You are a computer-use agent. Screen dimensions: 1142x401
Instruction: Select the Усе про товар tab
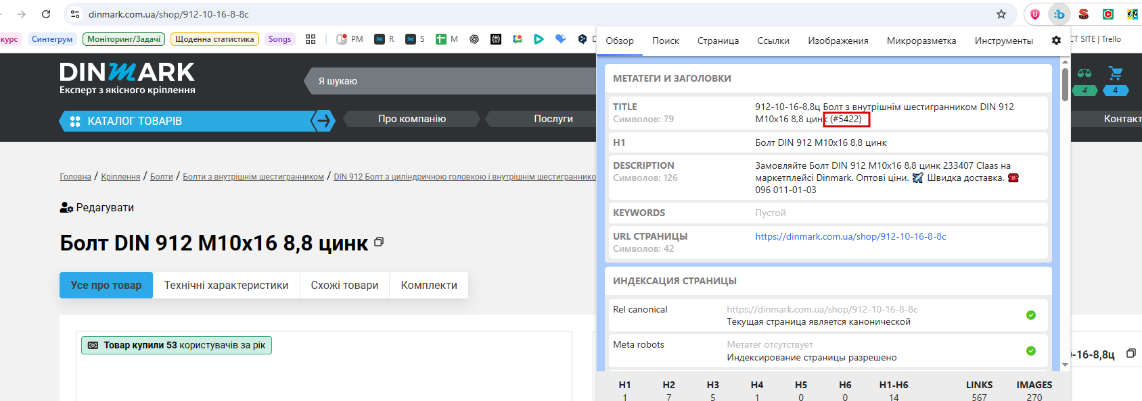pyautogui.click(x=106, y=285)
